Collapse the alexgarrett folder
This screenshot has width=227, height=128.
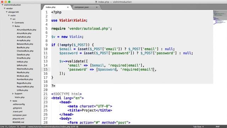[7, 12]
